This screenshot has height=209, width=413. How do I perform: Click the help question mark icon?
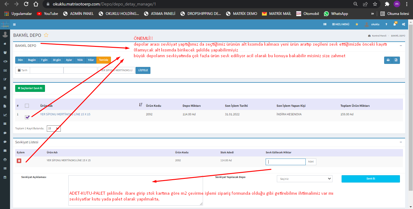[x=386, y=24]
